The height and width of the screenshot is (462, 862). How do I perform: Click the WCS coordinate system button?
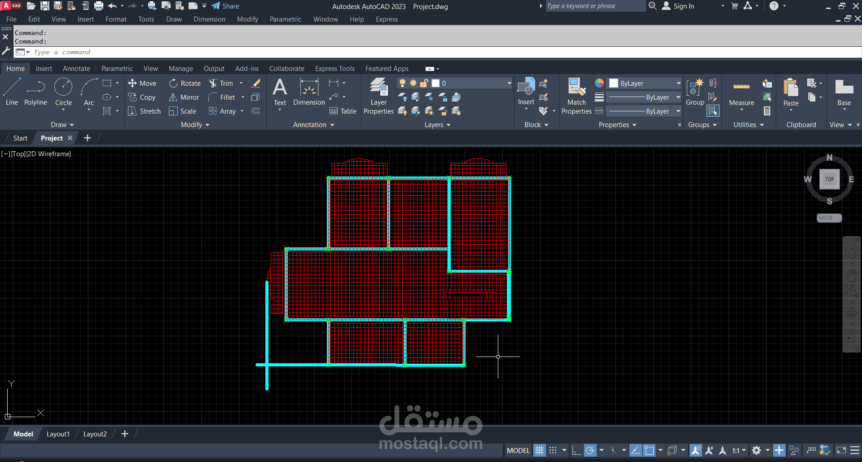(829, 218)
